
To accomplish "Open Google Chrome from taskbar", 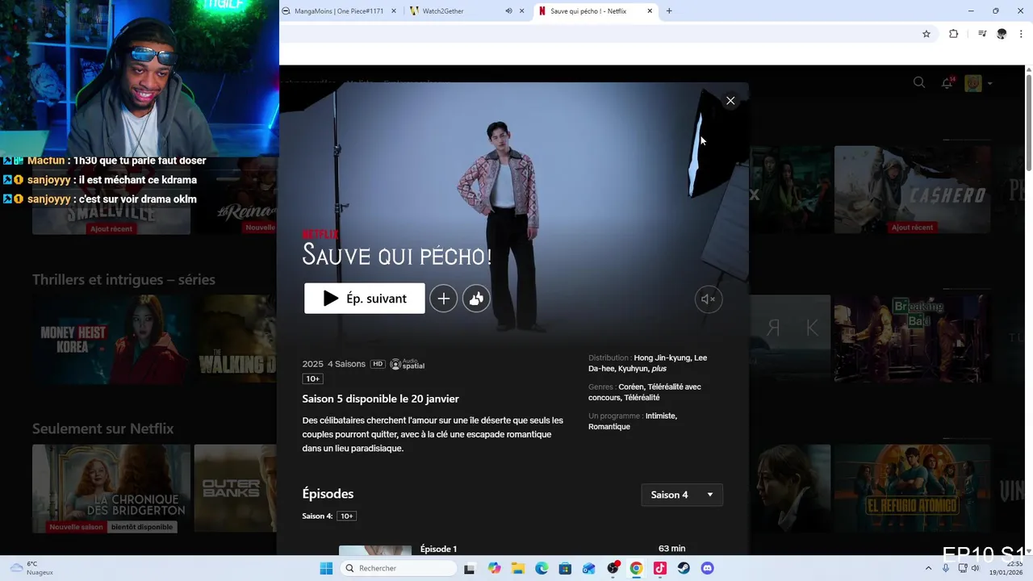I will (636, 568).
